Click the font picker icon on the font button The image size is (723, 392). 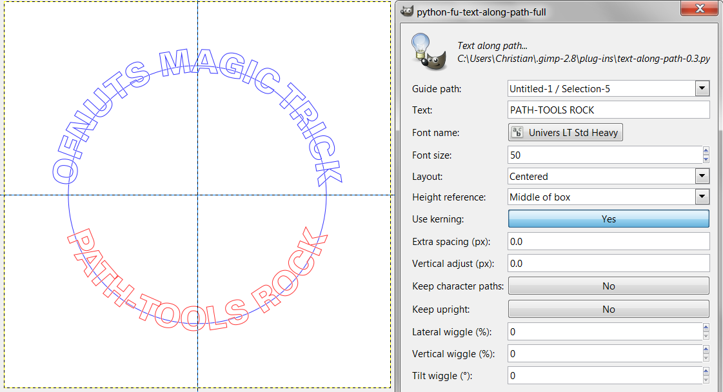tap(517, 132)
